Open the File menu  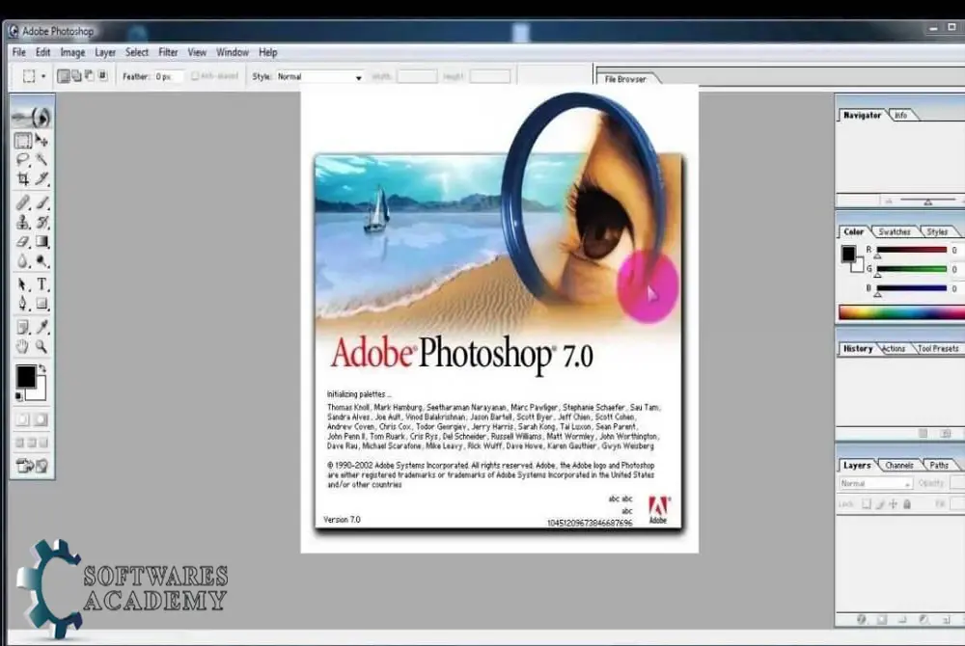[19, 53]
